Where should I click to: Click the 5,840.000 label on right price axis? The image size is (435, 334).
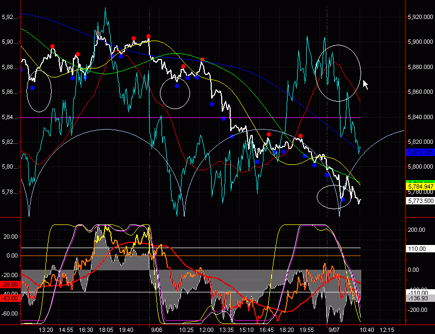[420, 117]
